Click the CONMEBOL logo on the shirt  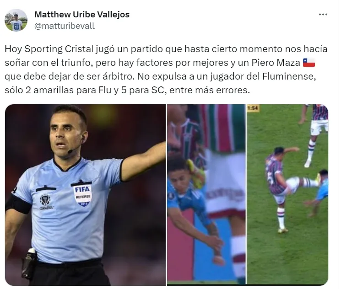coord(46,201)
